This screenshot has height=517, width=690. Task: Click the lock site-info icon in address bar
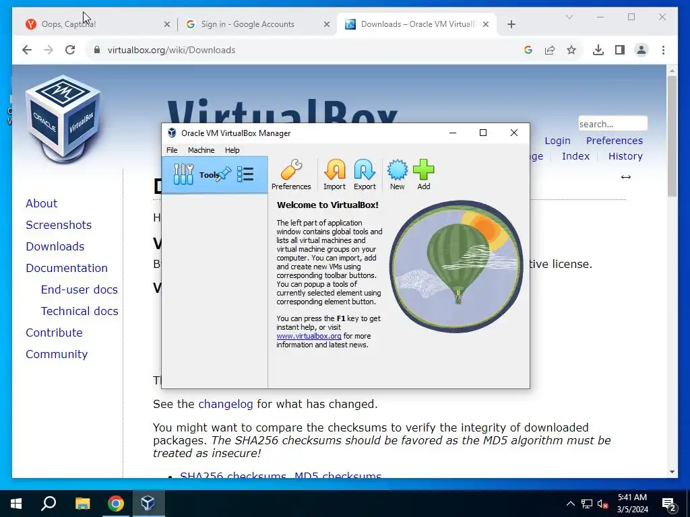[97, 50]
